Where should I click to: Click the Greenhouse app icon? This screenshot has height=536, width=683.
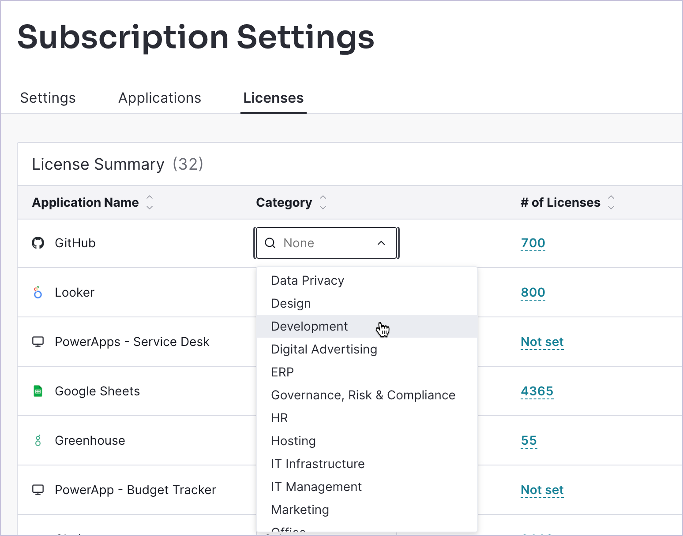point(38,440)
